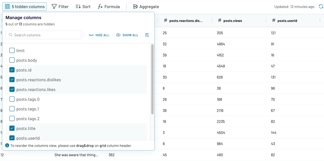
Task: Click the userId cell 121
Action: pyautogui.click(x=273, y=33)
